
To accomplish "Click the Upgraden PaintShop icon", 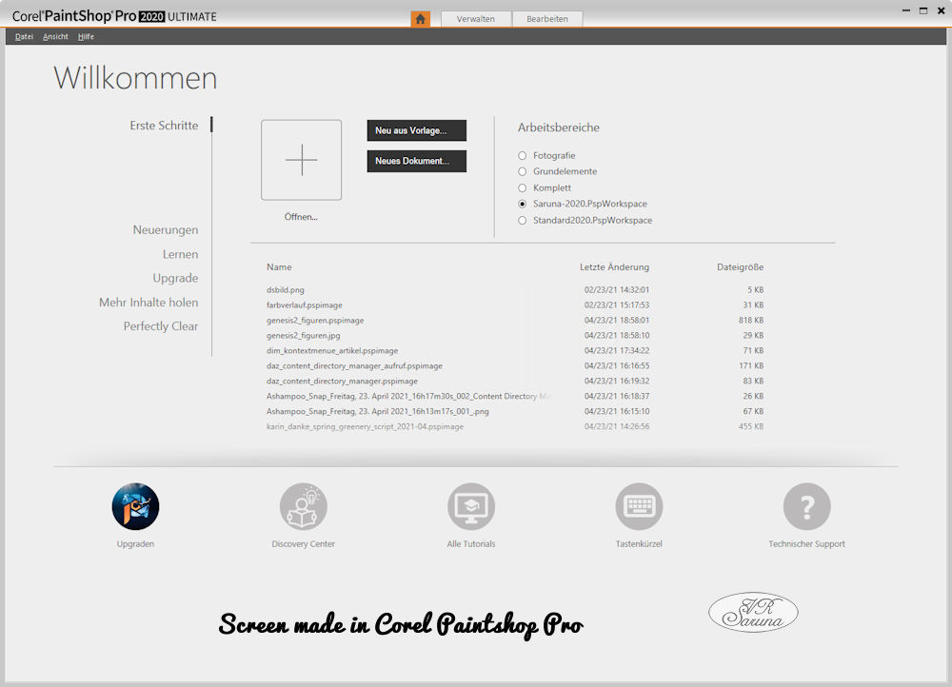I will pos(135,506).
